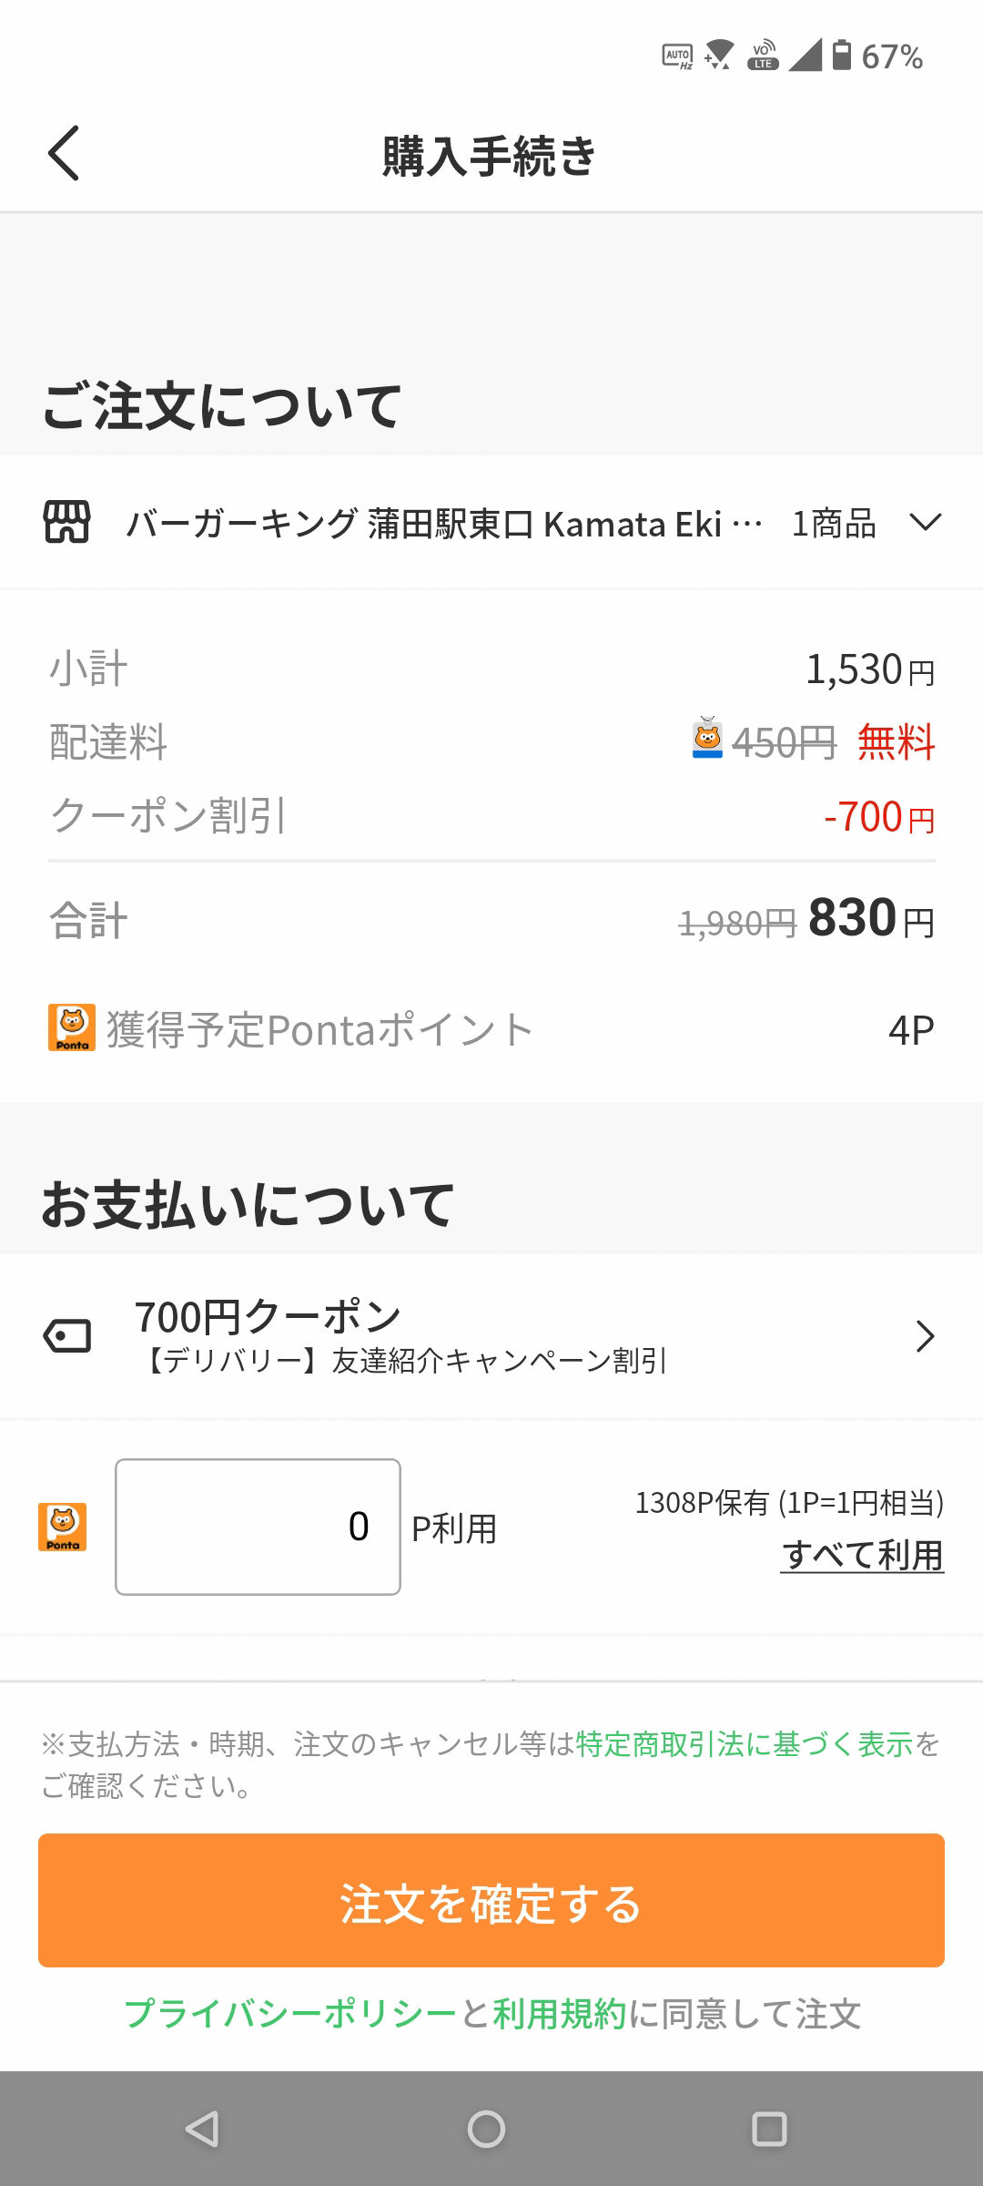Tap Ponta logo beside 獲得予定Pontaポイント
This screenshot has height=2186, width=983.
point(72,1028)
